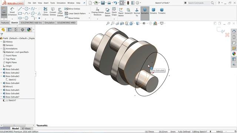Open the Tools menu

[53, 3]
